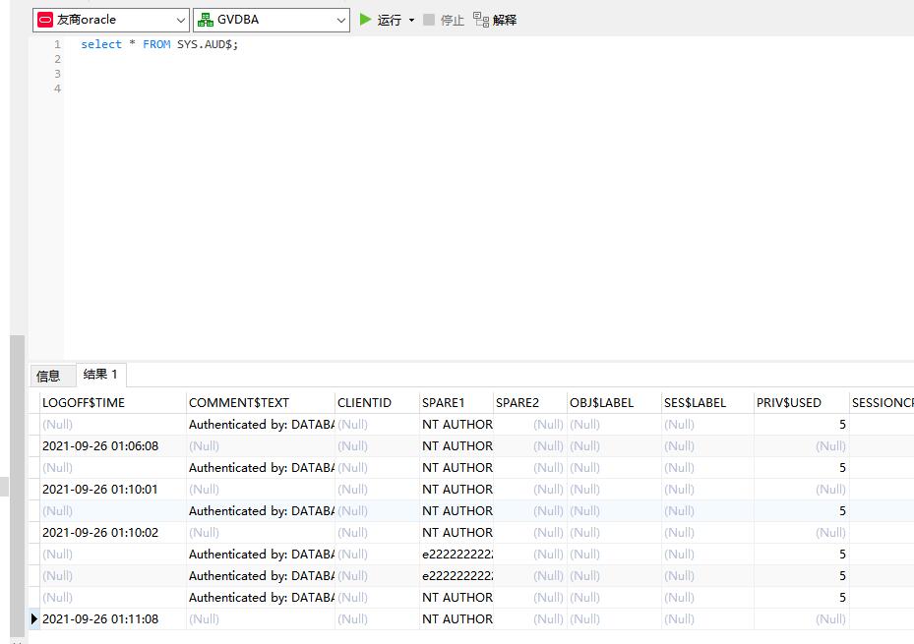The width and height of the screenshot is (914, 644).
Task: Click the left vertical scrollbar
Action: point(18,487)
